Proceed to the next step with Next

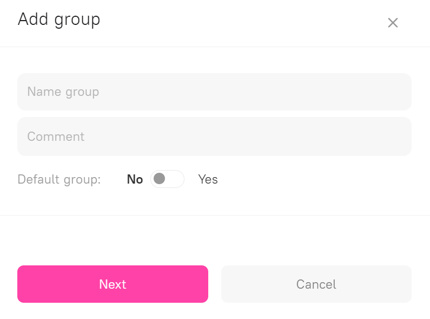tap(113, 284)
